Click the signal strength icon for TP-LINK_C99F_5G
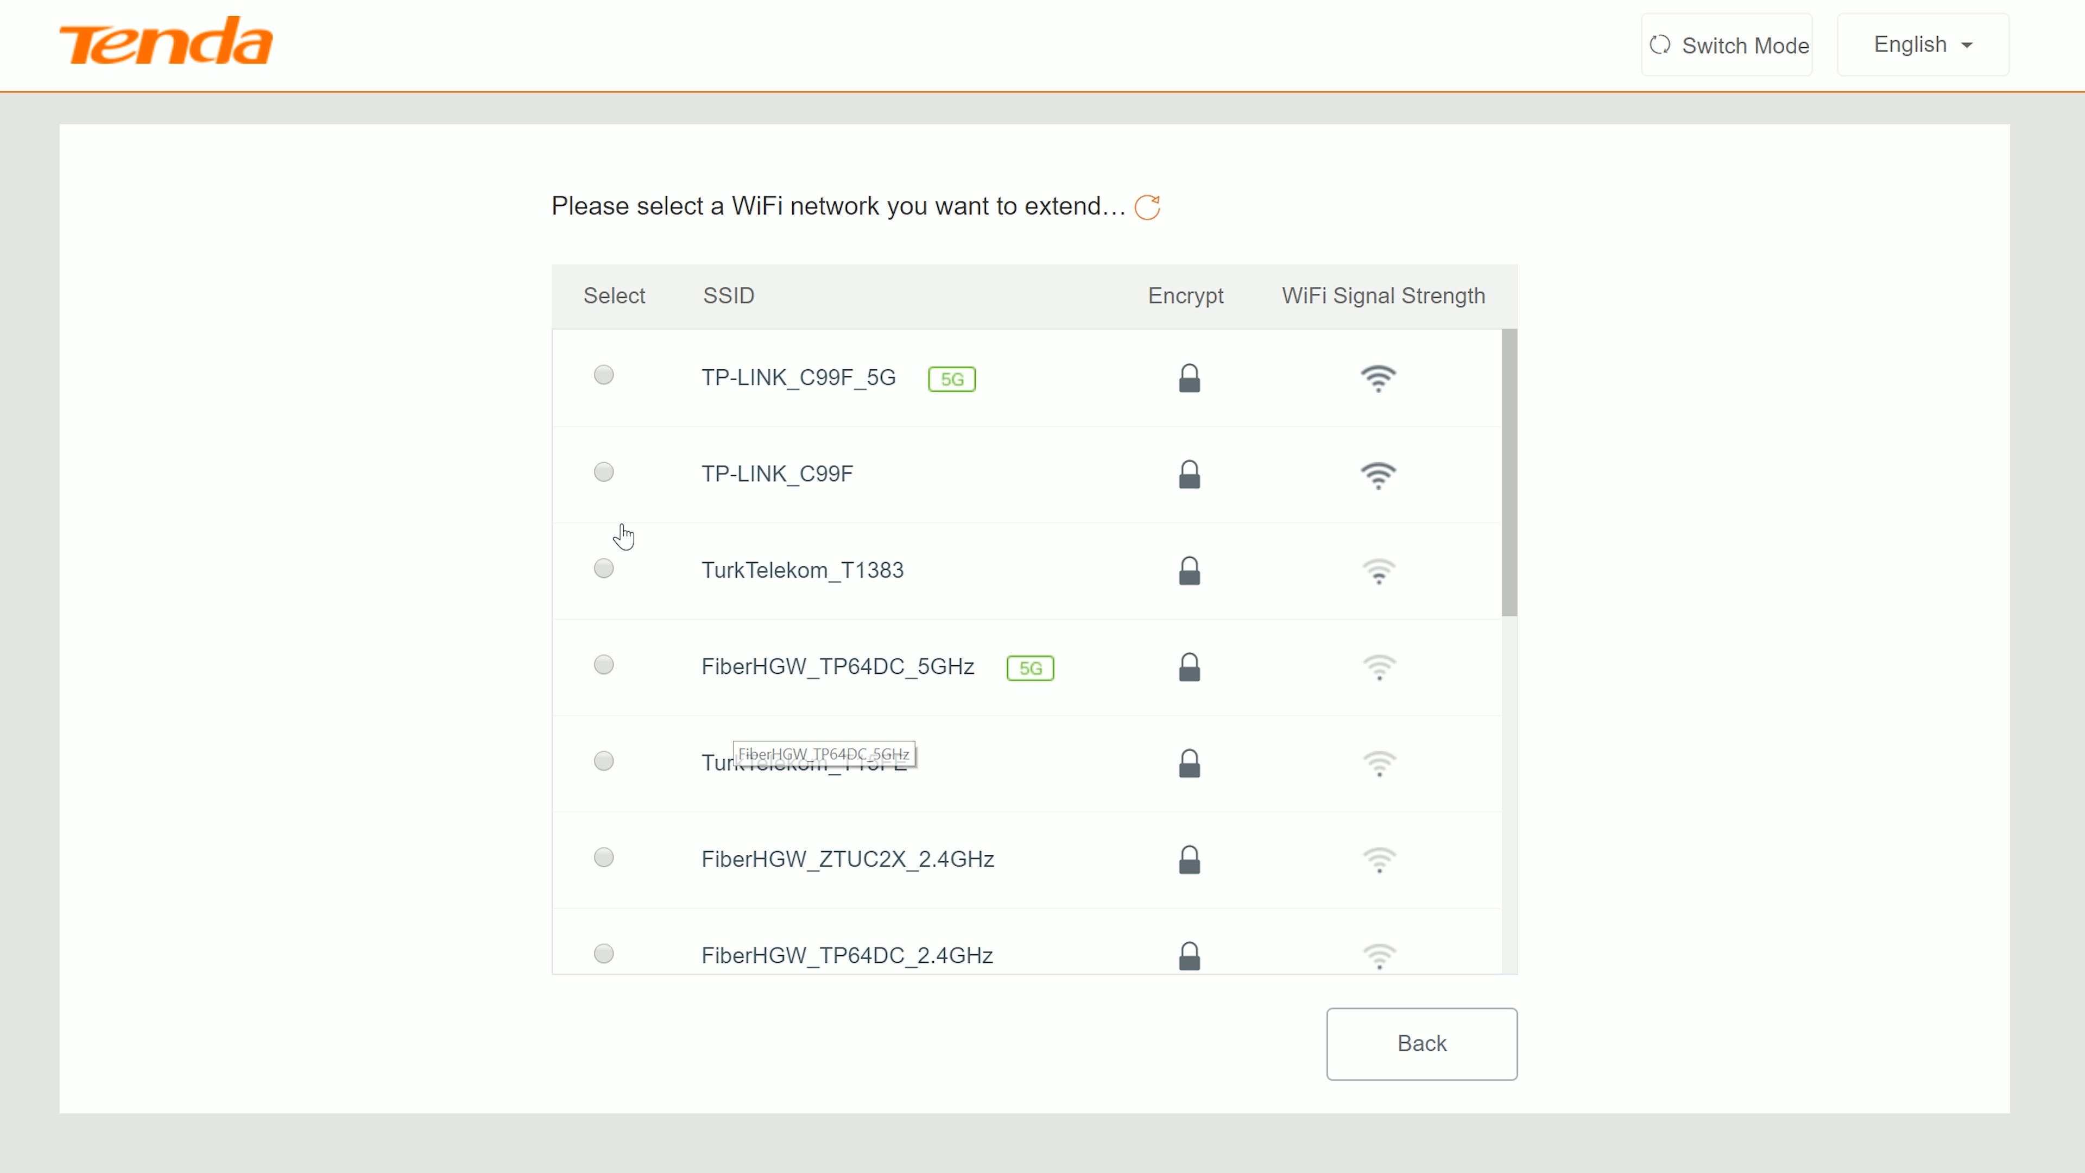Screen dimensions: 2085x1173 click(x=1379, y=378)
